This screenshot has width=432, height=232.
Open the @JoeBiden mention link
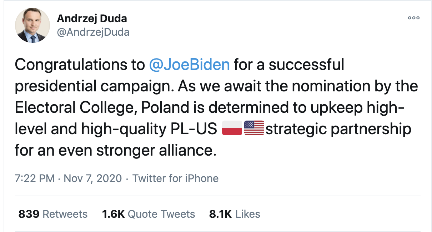click(x=189, y=65)
